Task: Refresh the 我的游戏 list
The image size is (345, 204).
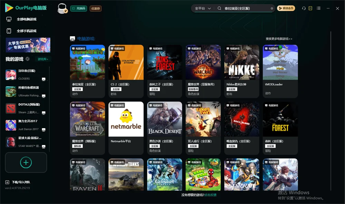Action: pos(28,59)
